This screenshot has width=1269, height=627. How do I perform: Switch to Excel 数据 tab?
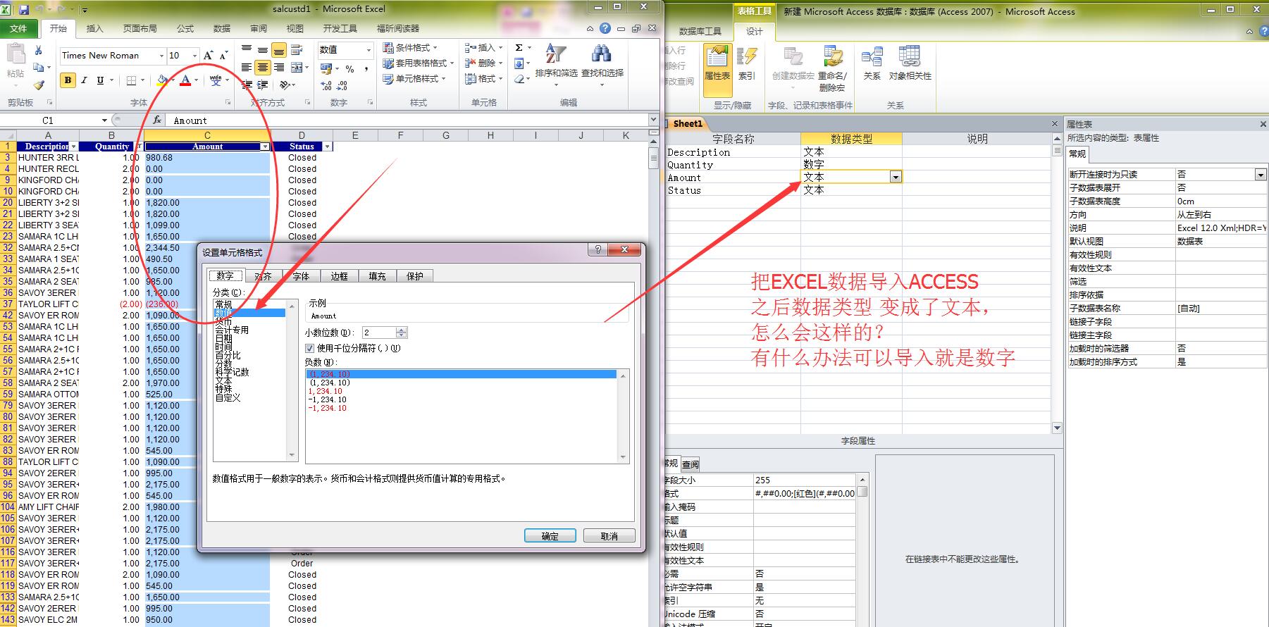(222, 29)
